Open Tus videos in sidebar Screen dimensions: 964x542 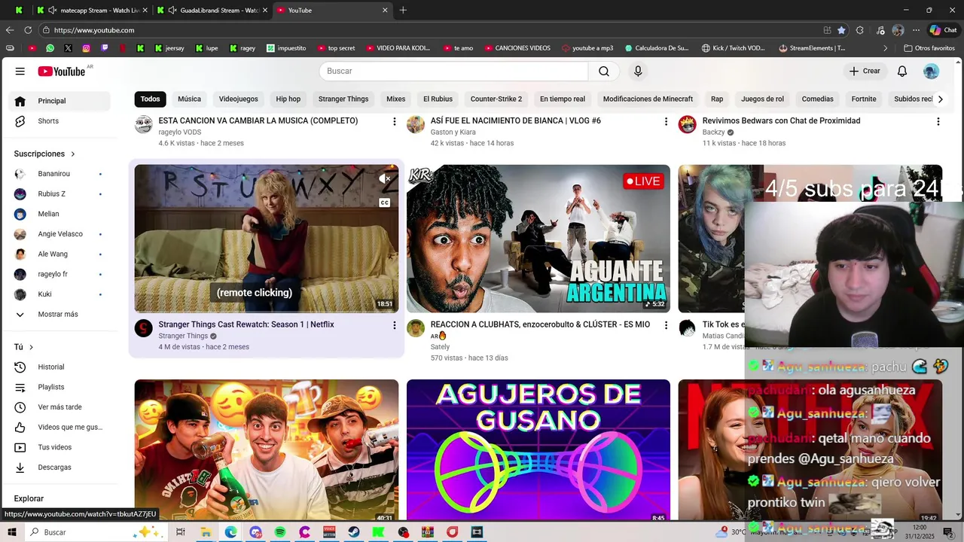tap(60, 447)
